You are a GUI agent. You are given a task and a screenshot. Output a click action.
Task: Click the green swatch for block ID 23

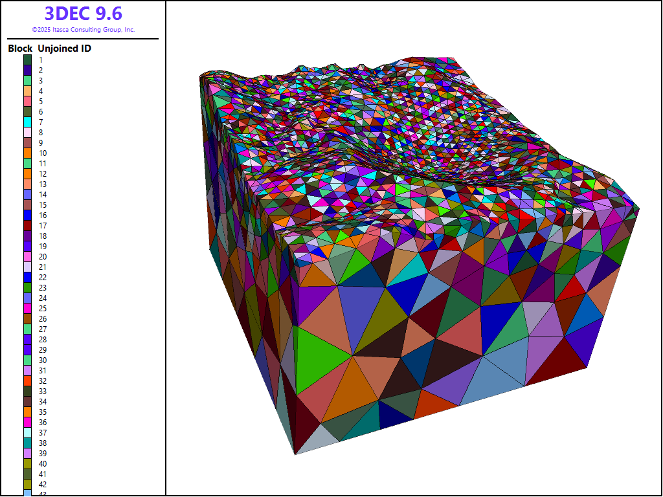28,287
